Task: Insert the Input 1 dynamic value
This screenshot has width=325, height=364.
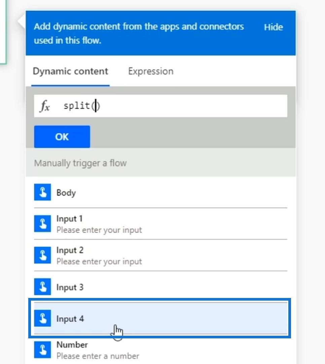Action: pos(160,224)
